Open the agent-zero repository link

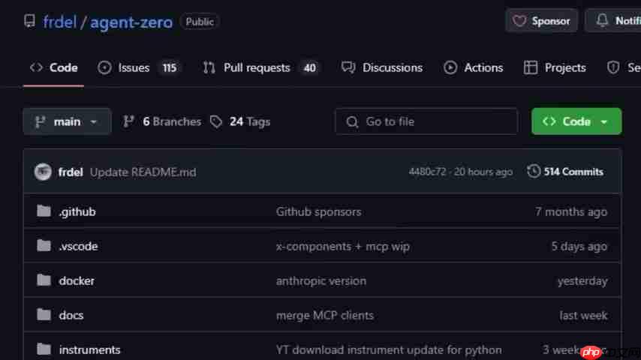click(x=131, y=22)
